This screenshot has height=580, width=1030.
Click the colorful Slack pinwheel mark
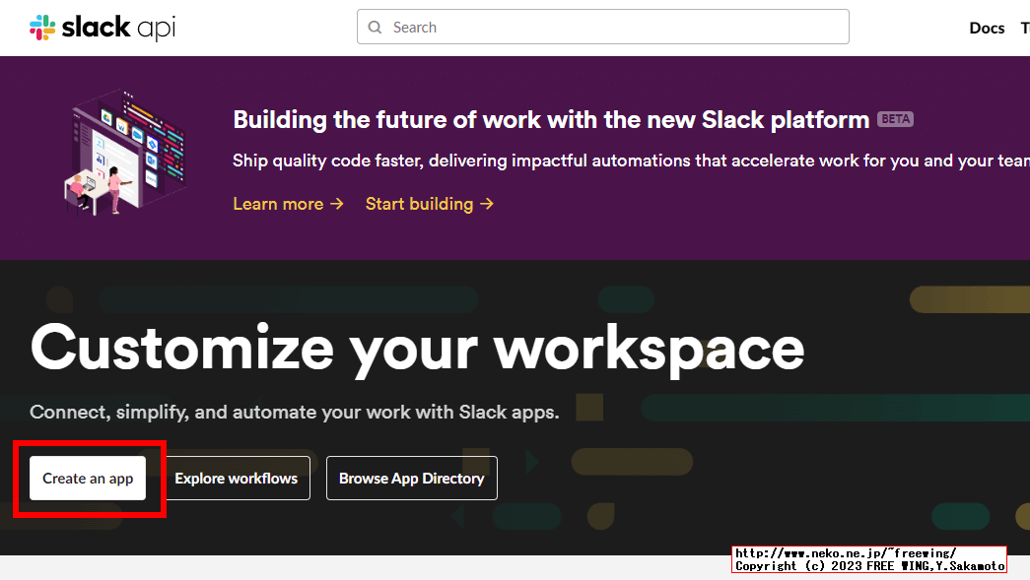point(40,27)
